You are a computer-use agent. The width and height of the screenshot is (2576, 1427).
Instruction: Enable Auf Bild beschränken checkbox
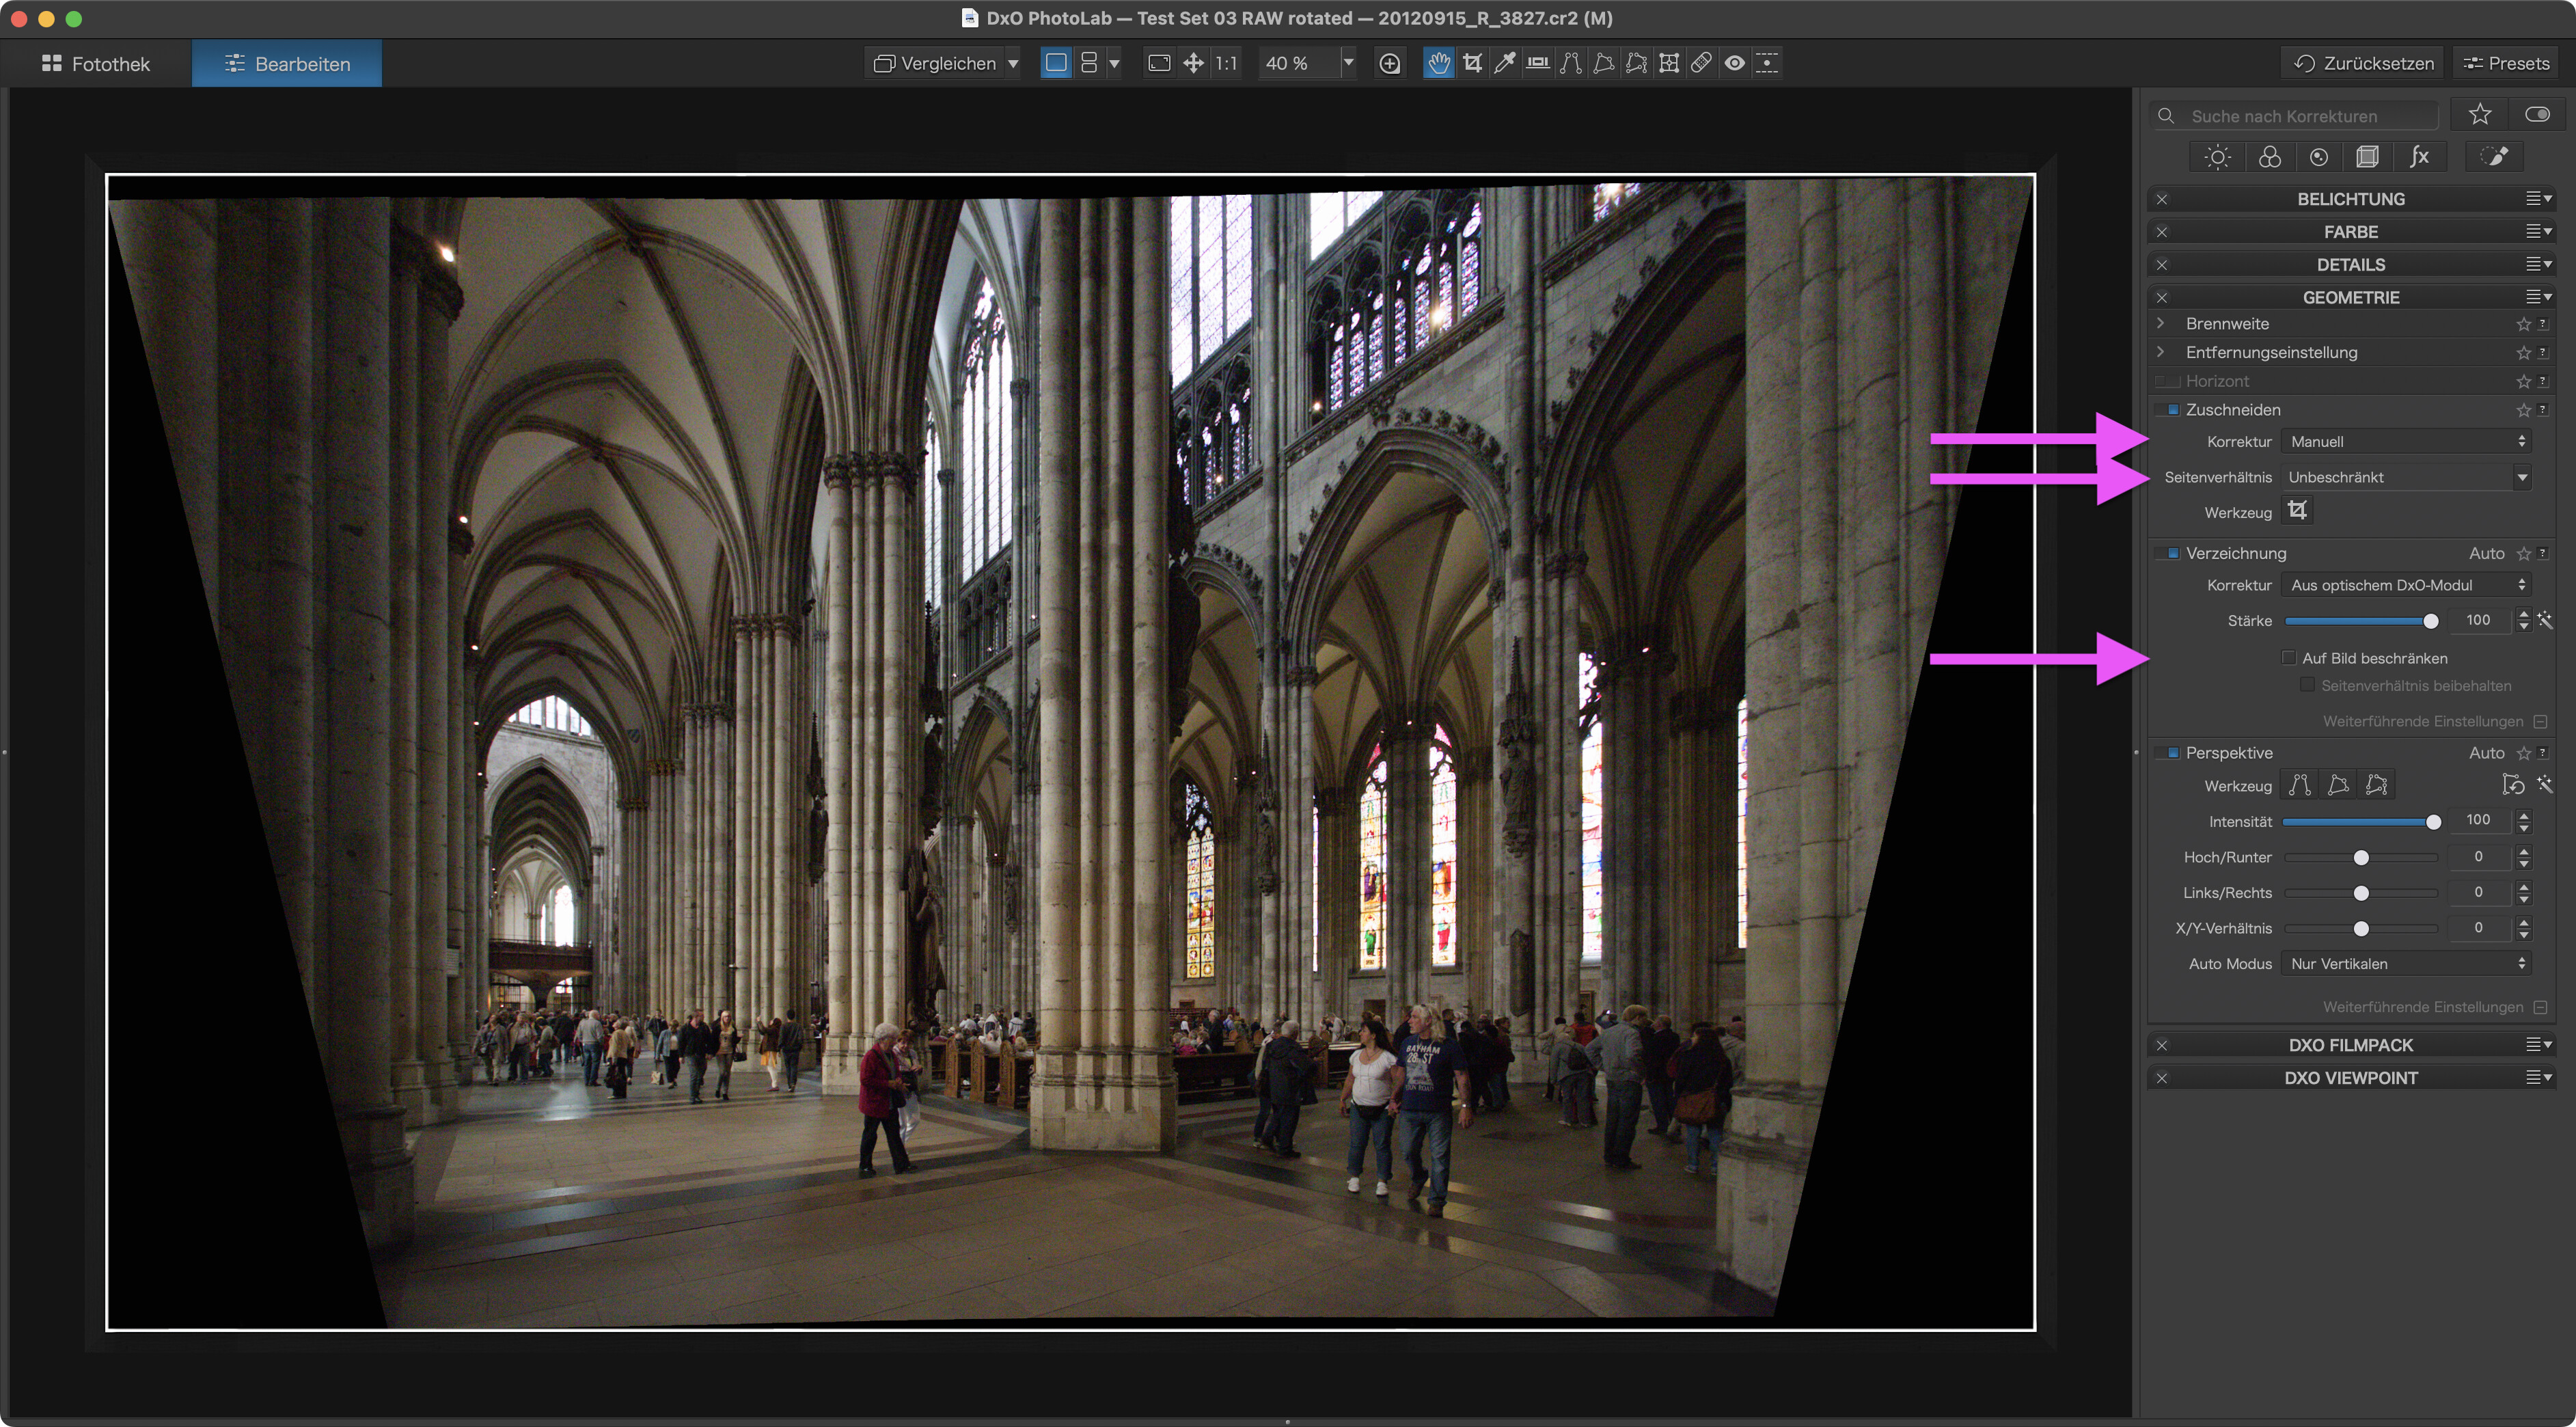pos(2288,658)
